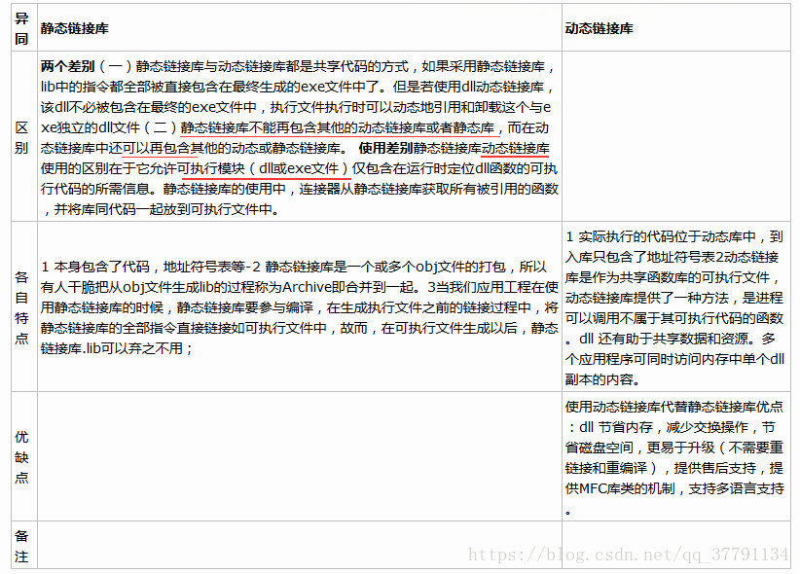Click the '备注' row label
The image size is (800, 574).
[21, 546]
